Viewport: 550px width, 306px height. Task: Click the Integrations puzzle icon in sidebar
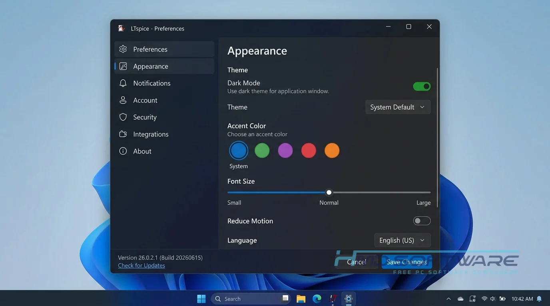(123, 134)
